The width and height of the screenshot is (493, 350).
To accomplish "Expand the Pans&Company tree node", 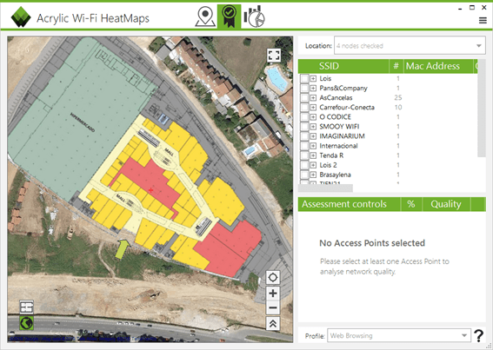I will coord(313,89).
